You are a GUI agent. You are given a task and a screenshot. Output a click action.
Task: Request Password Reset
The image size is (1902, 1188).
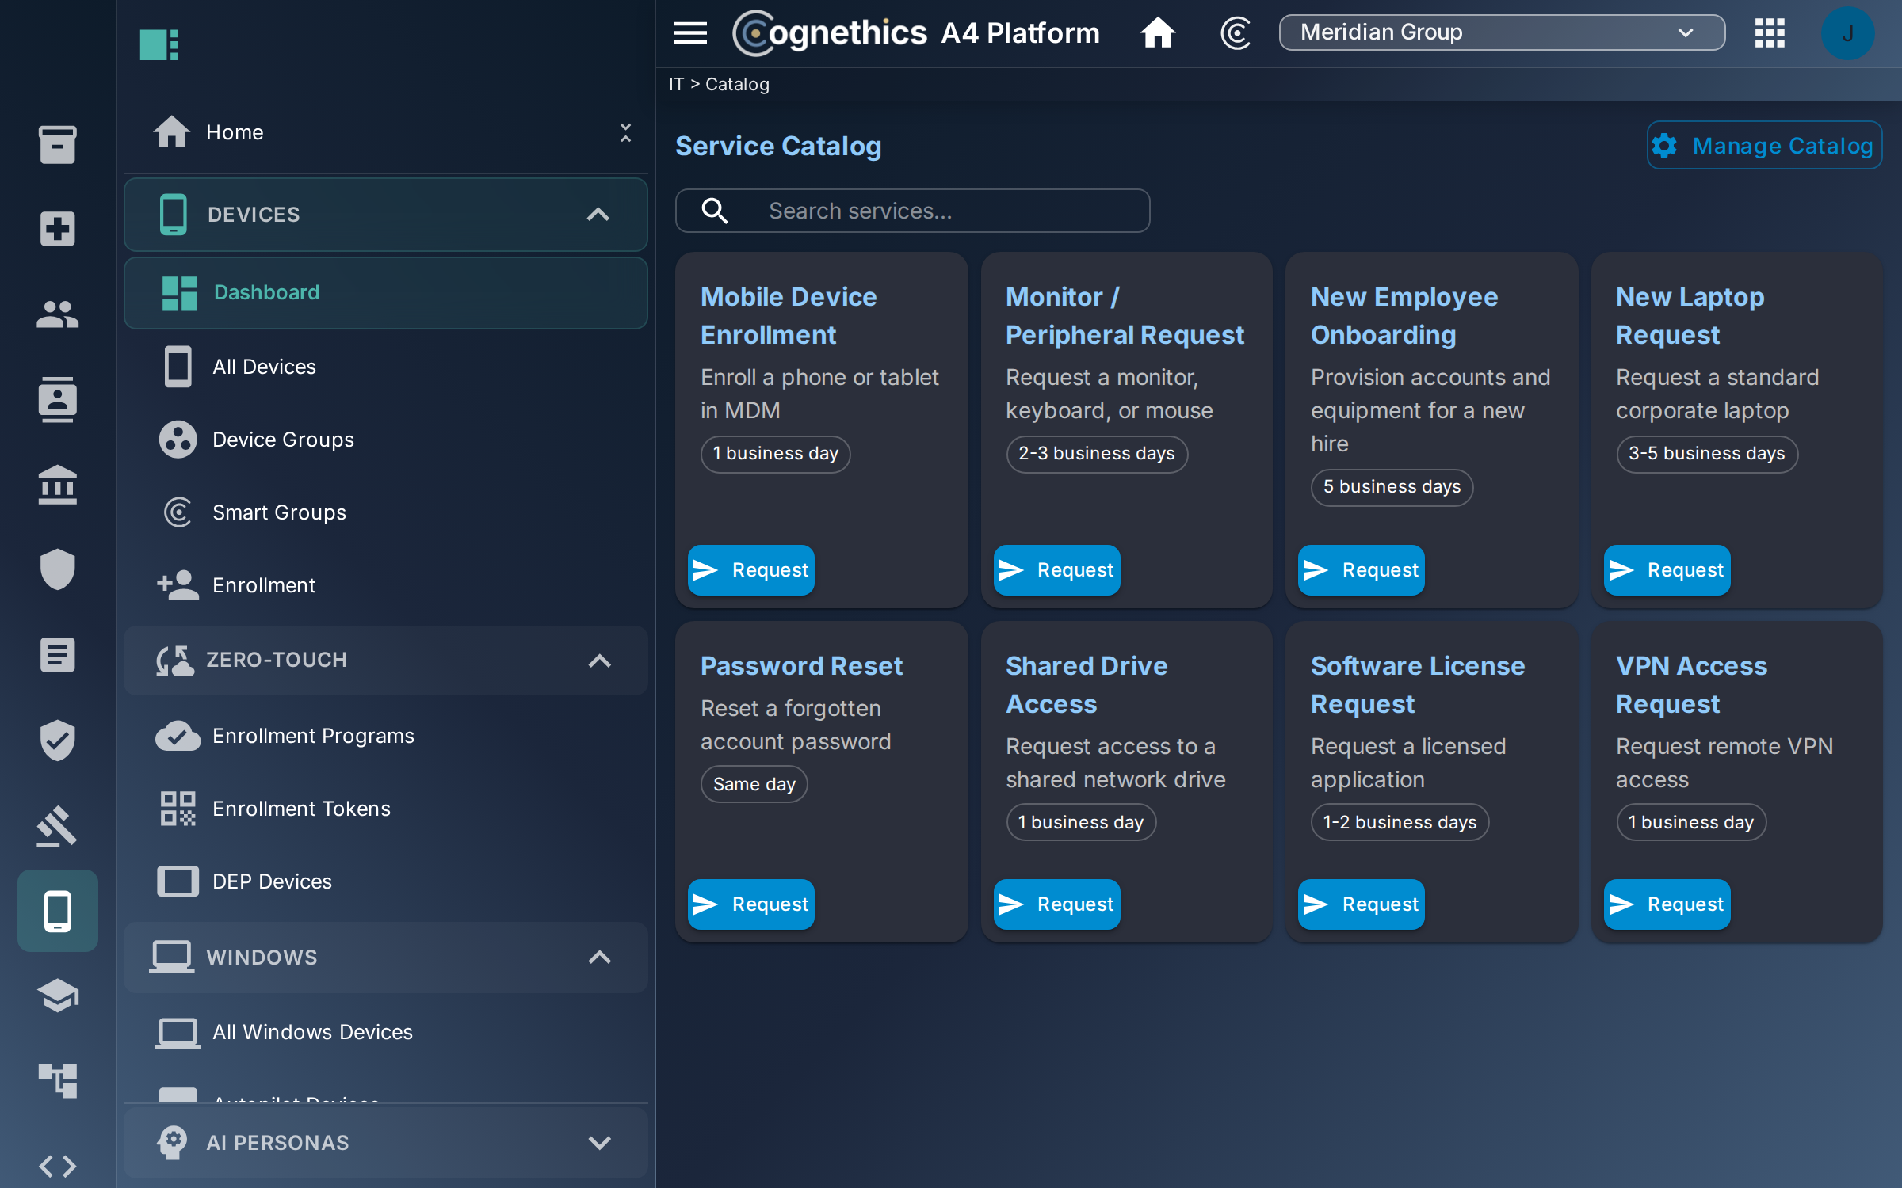751,904
